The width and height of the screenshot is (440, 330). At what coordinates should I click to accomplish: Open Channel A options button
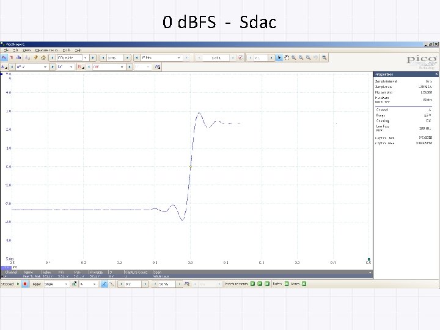(4, 67)
